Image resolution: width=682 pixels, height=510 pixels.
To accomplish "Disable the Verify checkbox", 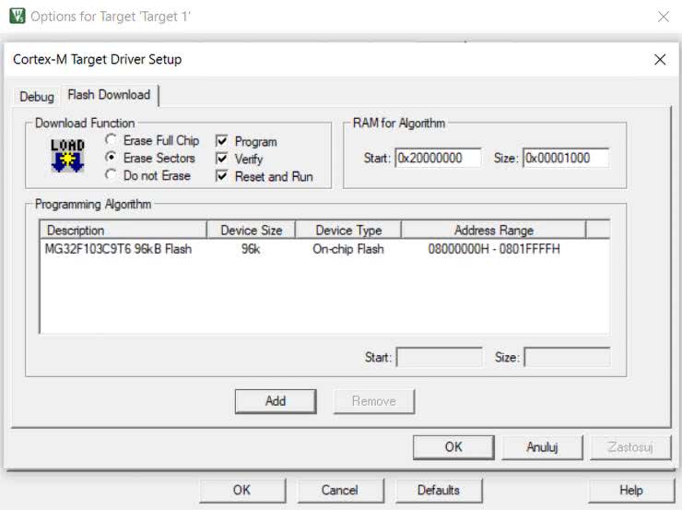I will pos(222,159).
